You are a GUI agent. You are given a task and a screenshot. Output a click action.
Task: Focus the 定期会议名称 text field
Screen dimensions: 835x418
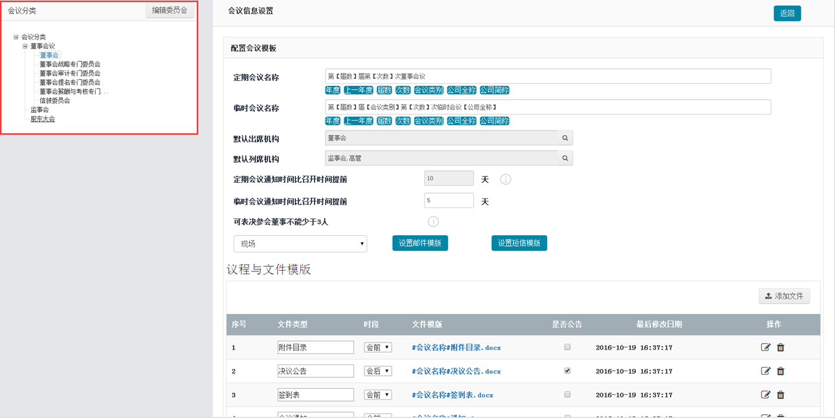[x=548, y=76]
